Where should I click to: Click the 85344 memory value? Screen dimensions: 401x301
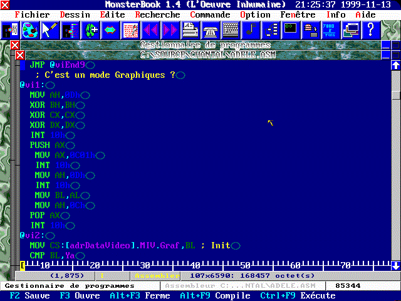point(348,286)
